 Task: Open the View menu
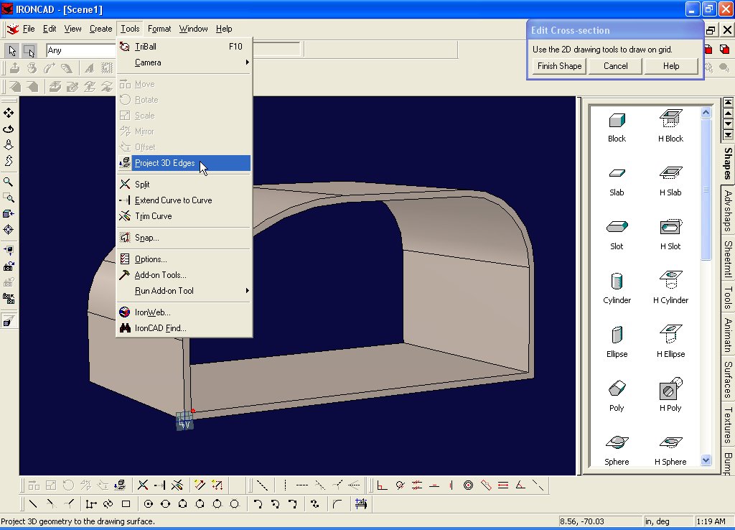pos(72,29)
